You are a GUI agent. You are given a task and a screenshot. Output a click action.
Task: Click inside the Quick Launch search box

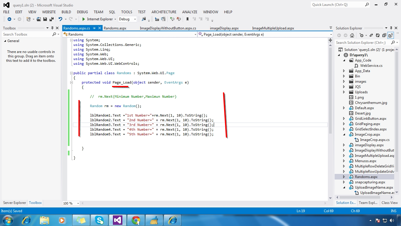[336, 5]
